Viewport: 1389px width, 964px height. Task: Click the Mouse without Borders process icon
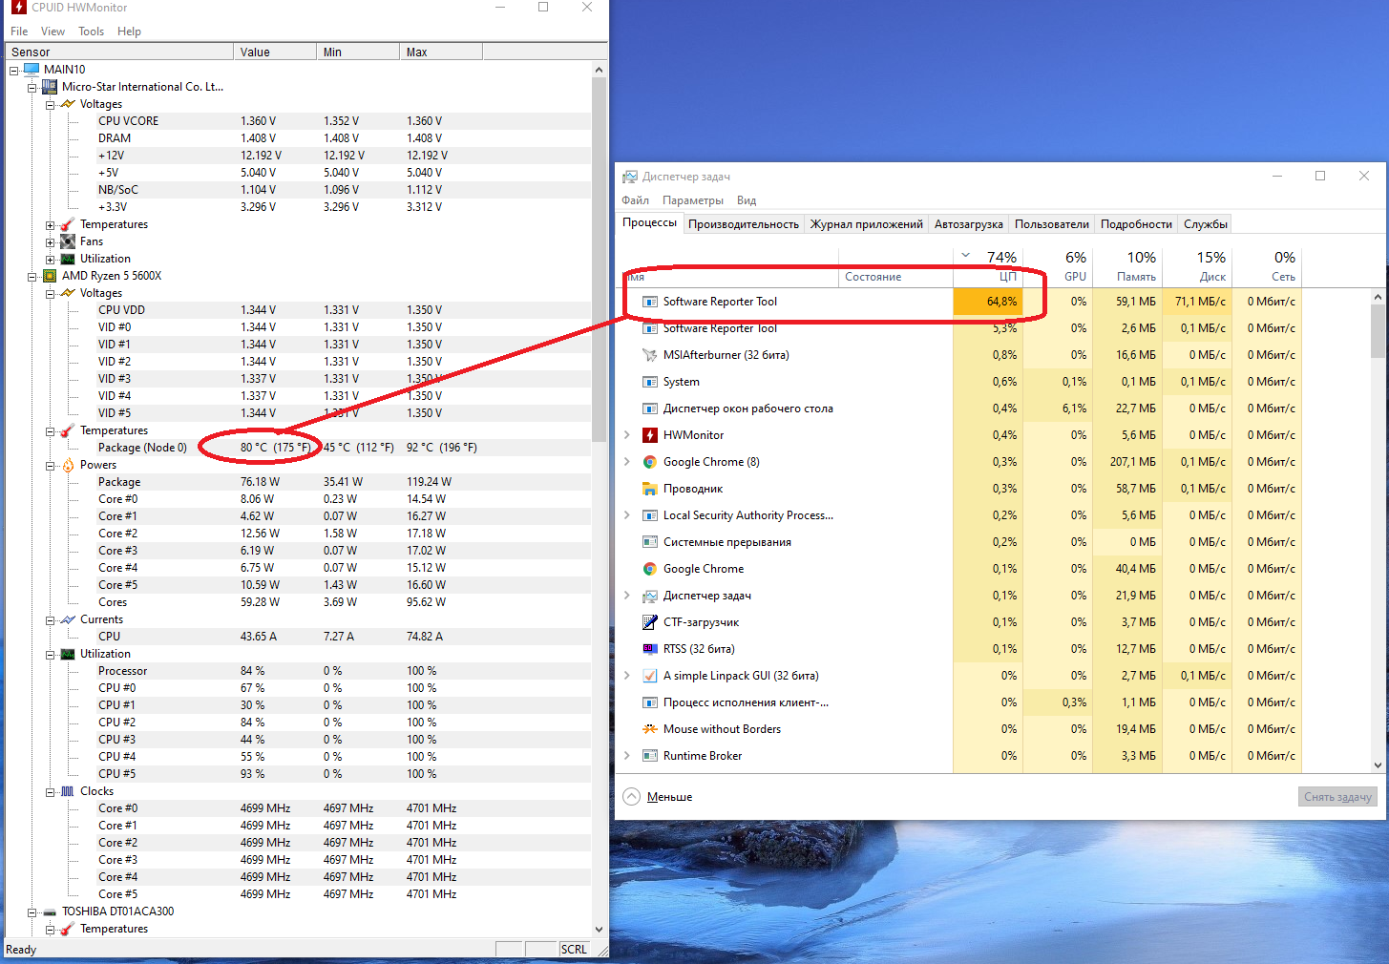[x=650, y=729]
